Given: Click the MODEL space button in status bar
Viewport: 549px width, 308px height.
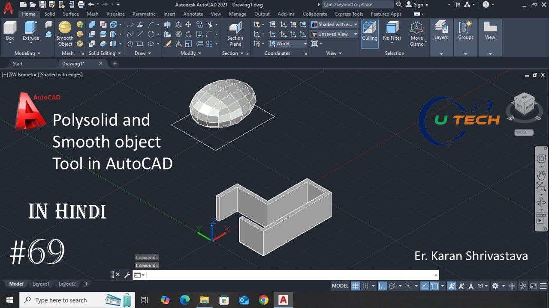Looking at the screenshot, I should pos(341,286).
